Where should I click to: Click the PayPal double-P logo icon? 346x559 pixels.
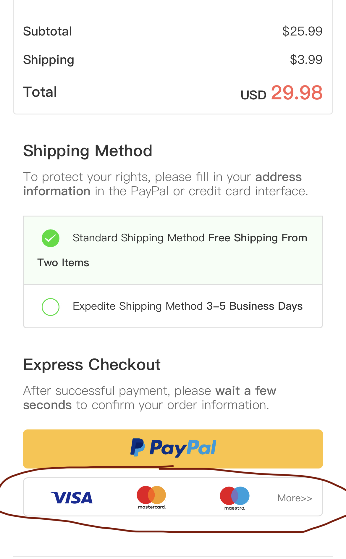click(x=138, y=447)
